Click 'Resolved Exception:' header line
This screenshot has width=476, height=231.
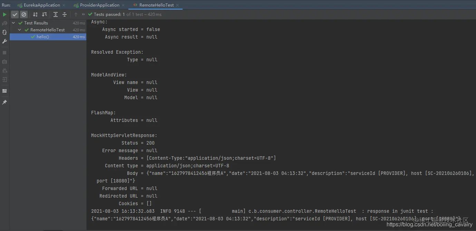coord(117,52)
